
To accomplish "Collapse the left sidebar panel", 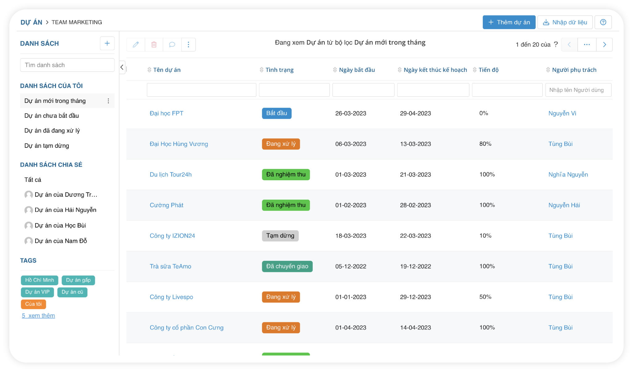I will pos(122,67).
